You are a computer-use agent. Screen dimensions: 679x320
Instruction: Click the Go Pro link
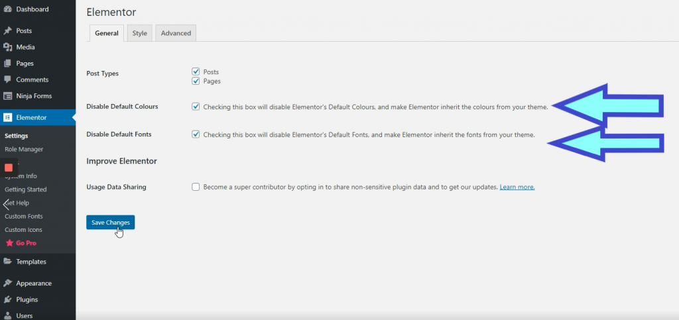pyautogui.click(x=26, y=243)
